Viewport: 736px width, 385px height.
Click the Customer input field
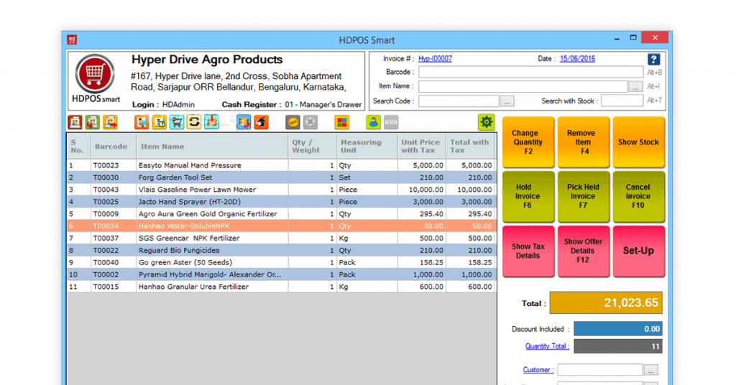point(600,369)
